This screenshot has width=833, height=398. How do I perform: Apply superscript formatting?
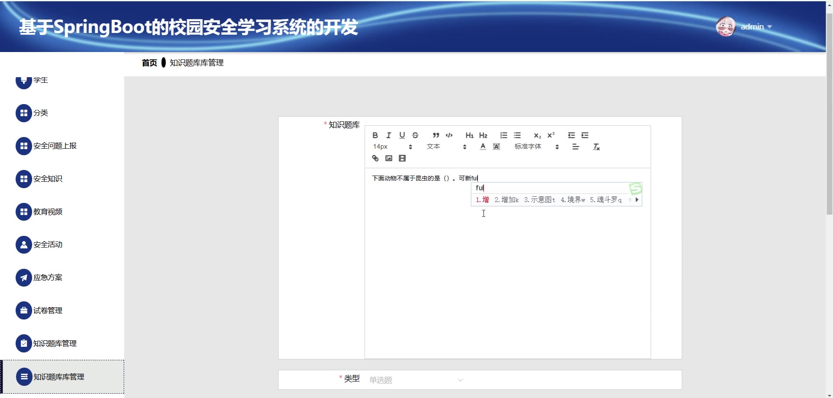click(x=551, y=135)
